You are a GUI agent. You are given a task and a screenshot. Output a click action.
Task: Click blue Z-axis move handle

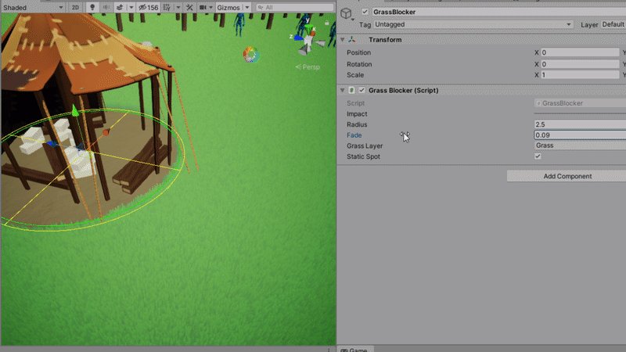(x=51, y=144)
